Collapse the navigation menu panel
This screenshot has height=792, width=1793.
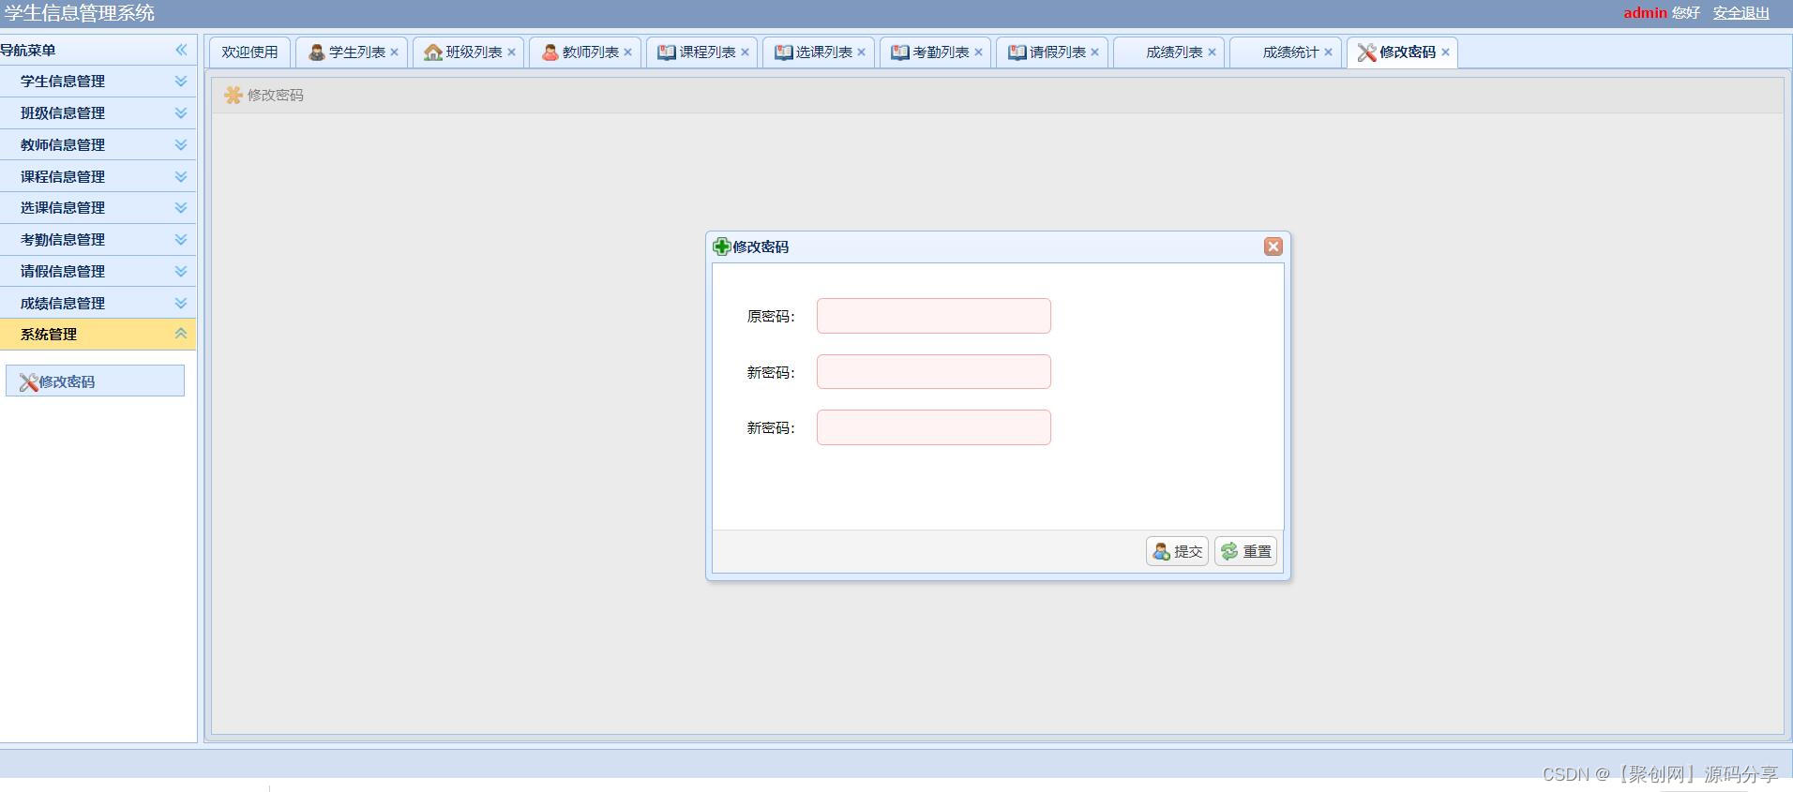(181, 50)
